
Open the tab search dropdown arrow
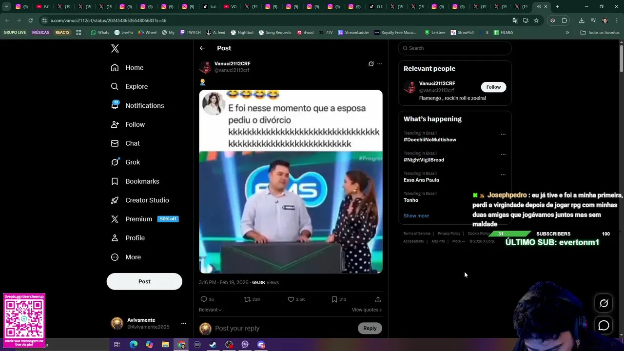[x=6, y=7]
